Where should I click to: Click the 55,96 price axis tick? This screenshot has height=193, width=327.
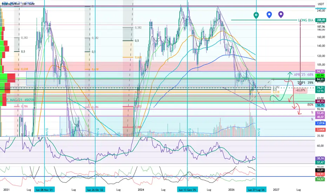click(320, 109)
